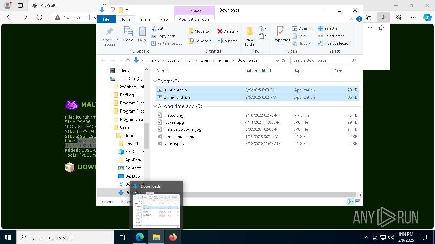
Task: Click the search magnifier icon
Action: pyautogui.click(x=354, y=60)
